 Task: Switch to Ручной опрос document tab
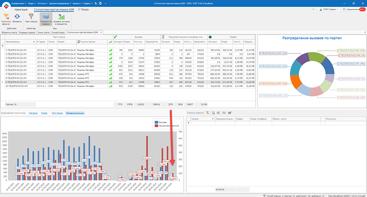pyautogui.click(x=58, y=32)
